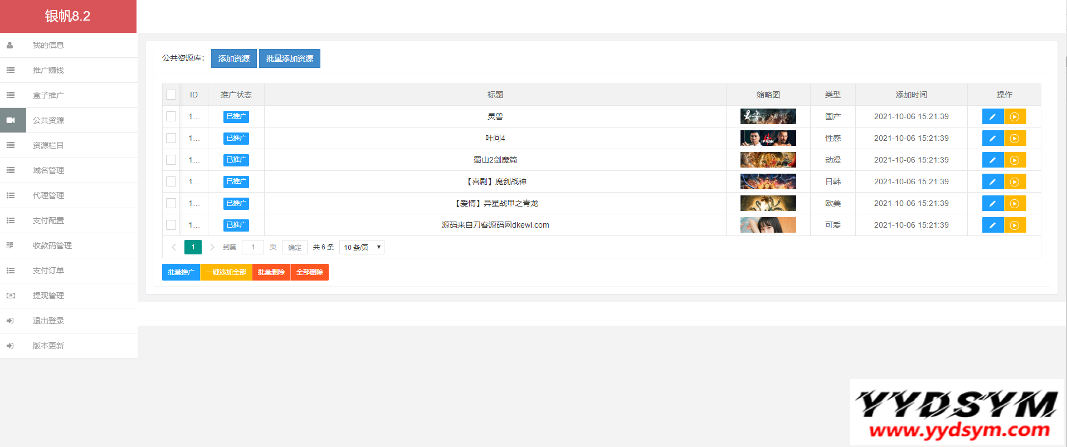Click the video camera icon beside 公共资源
The width and height of the screenshot is (1067, 447).
pyautogui.click(x=10, y=120)
